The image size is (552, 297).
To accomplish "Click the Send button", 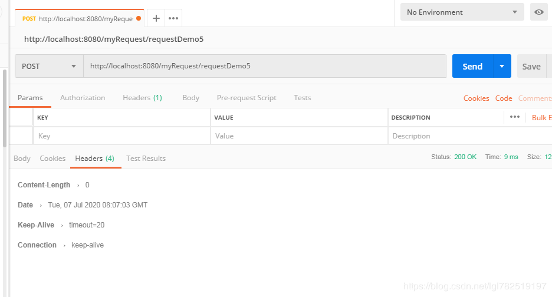I will tap(472, 66).
